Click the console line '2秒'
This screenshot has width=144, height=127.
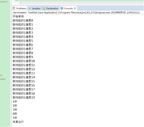tap(15, 106)
